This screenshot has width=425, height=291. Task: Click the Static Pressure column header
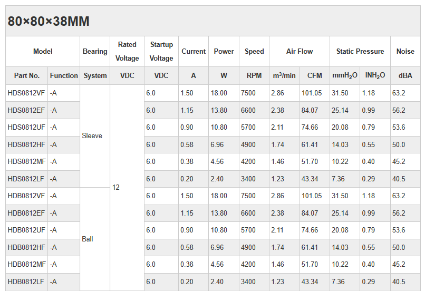[x=360, y=52]
